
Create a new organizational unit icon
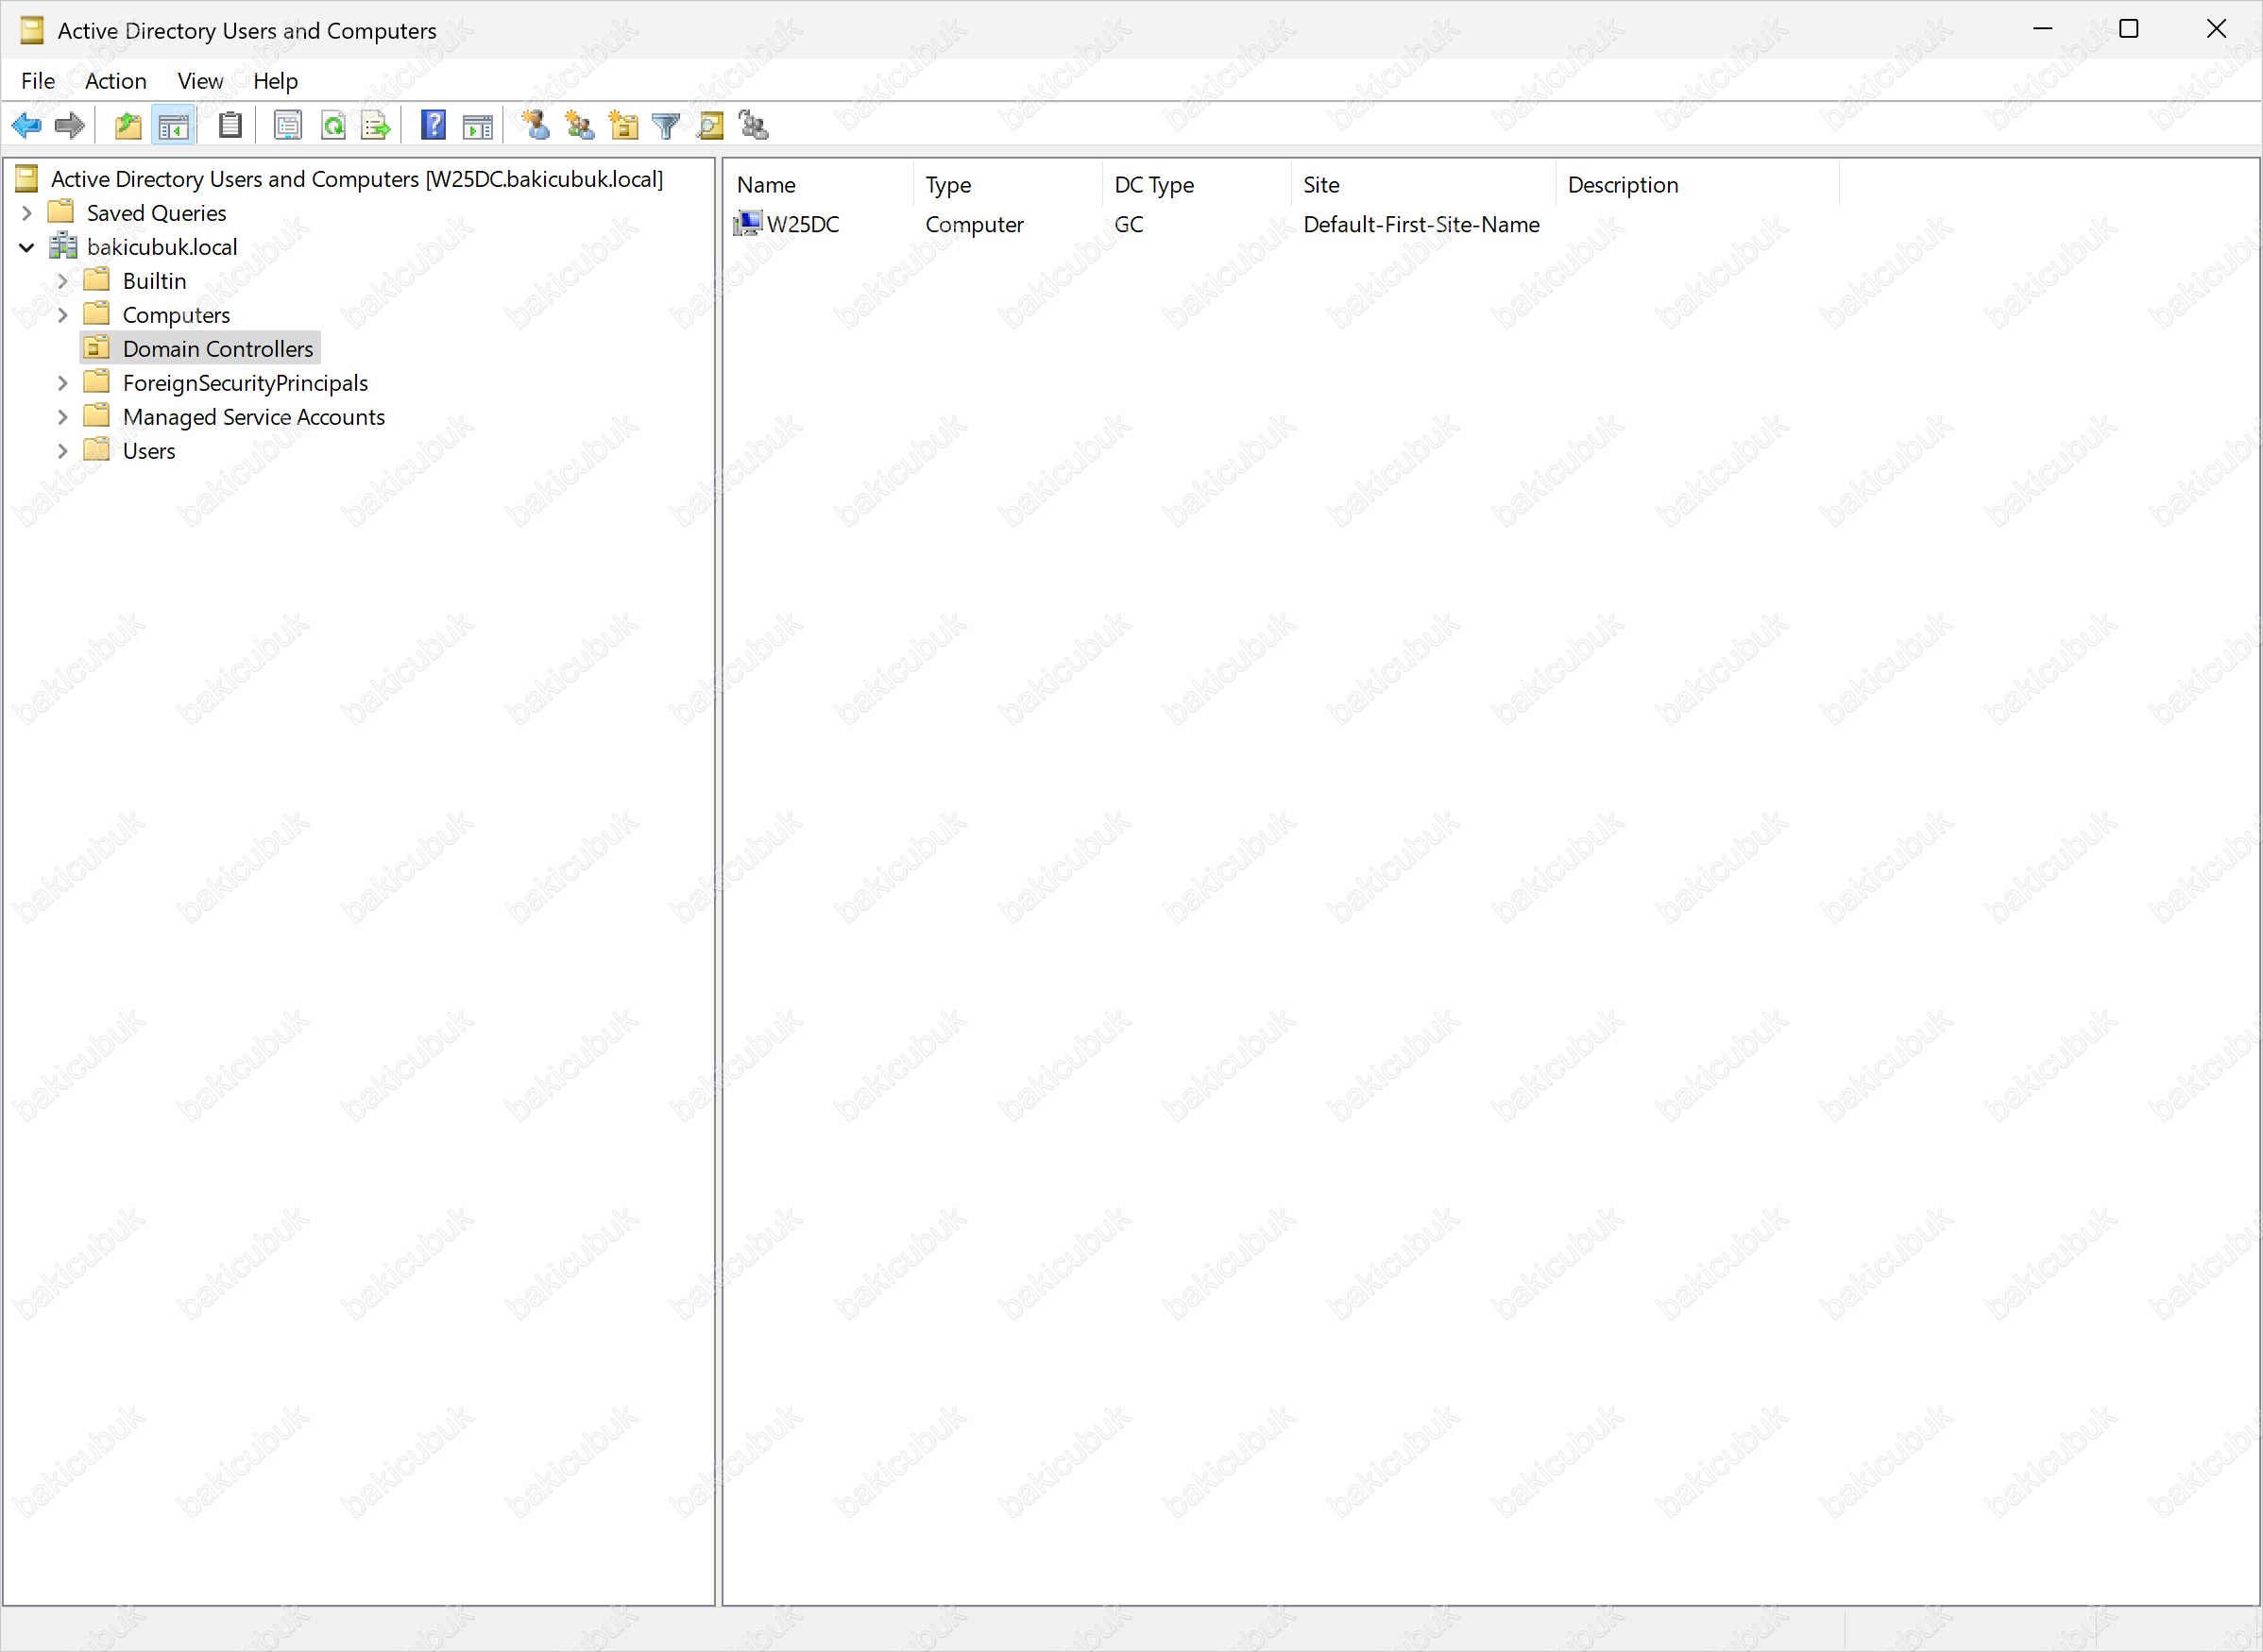(x=623, y=126)
